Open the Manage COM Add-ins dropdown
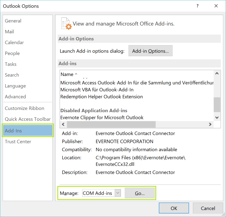This screenshot has height=217, width=226. click(118, 193)
